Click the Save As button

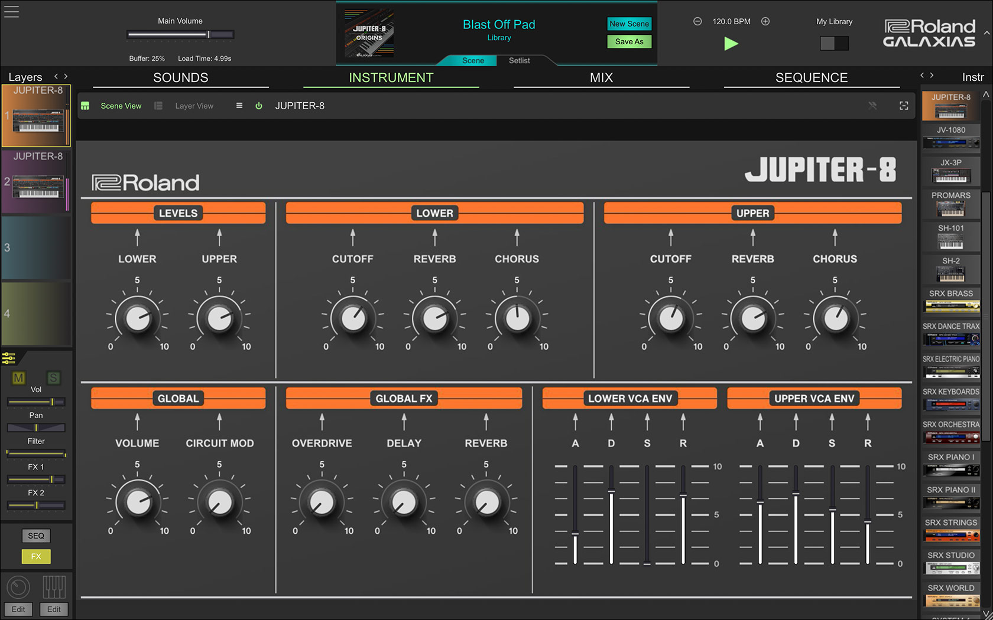coord(629,41)
